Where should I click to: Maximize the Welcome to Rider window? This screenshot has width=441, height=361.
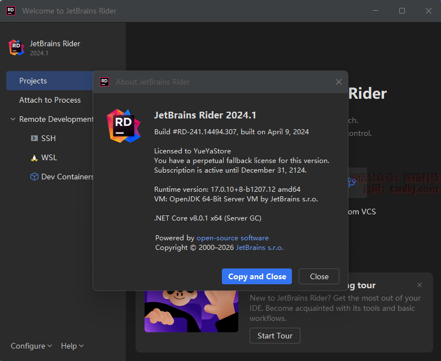click(401, 11)
